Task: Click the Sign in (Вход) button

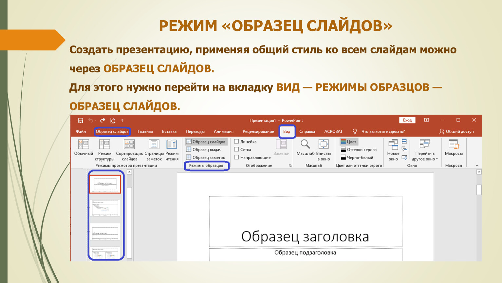Action: tap(407, 120)
